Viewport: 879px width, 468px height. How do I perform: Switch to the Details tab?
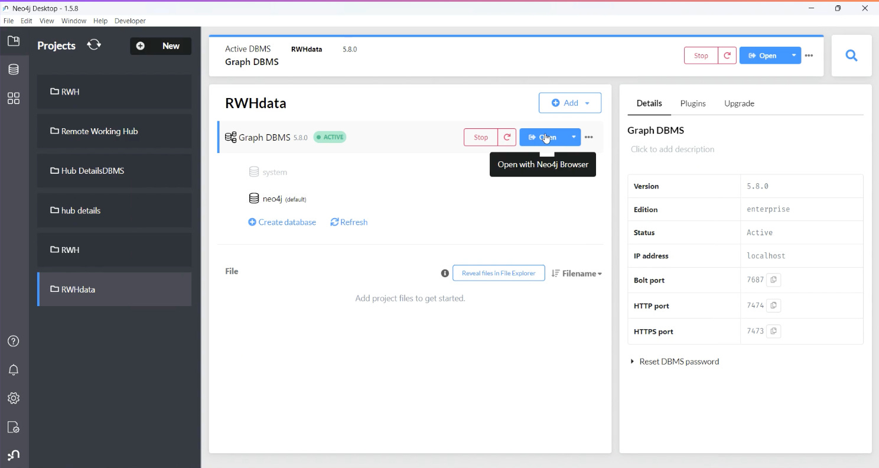tap(649, 103)
